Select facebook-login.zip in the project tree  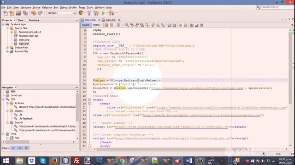point(29,36)
